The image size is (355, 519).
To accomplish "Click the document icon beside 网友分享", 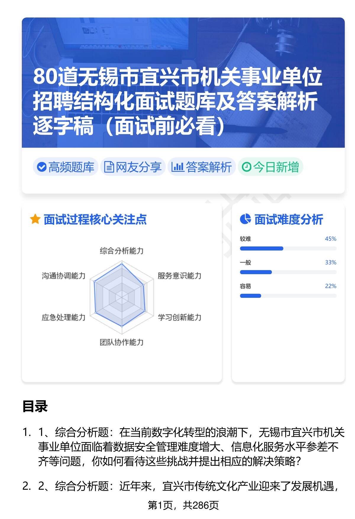I will [109, 167].
